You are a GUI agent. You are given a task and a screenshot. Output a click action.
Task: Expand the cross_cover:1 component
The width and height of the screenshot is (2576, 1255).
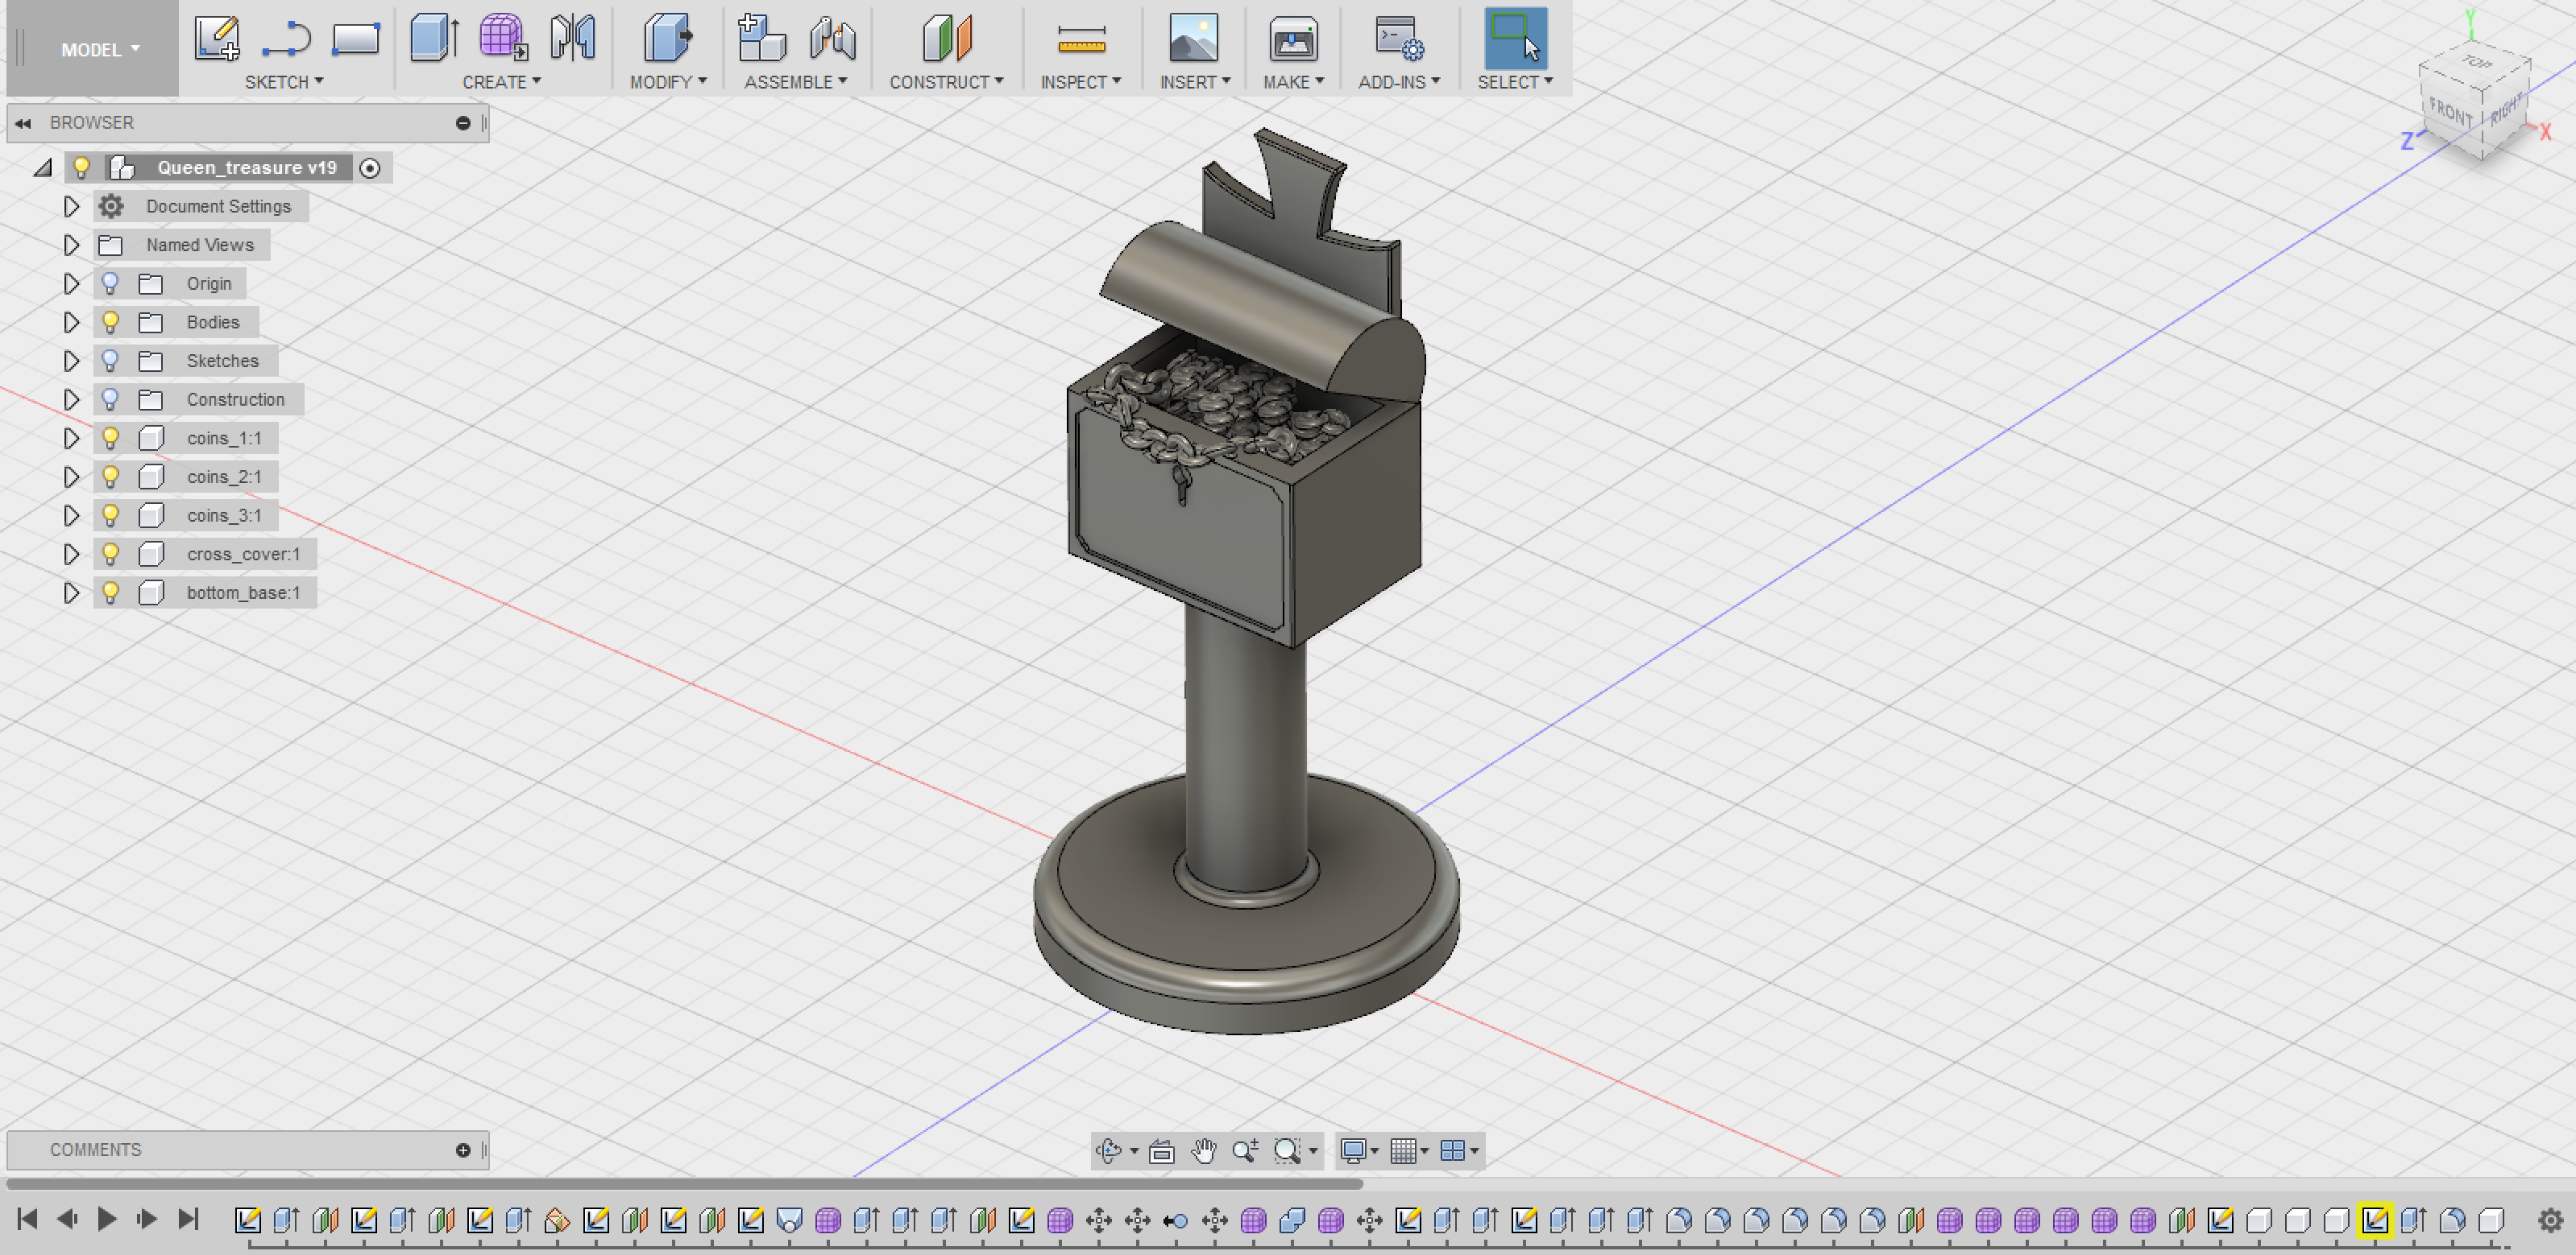point(71,554)
